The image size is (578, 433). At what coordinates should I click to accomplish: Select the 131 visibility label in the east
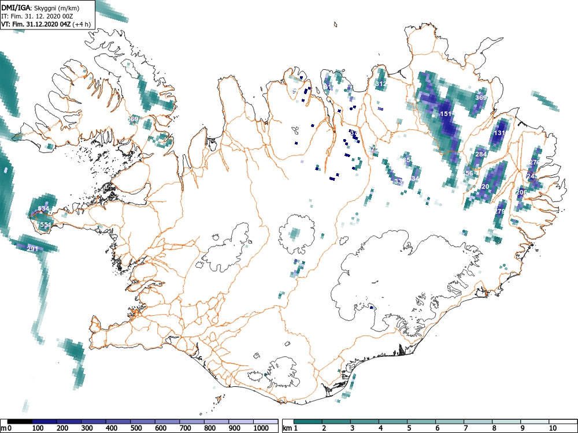(500, 133)
